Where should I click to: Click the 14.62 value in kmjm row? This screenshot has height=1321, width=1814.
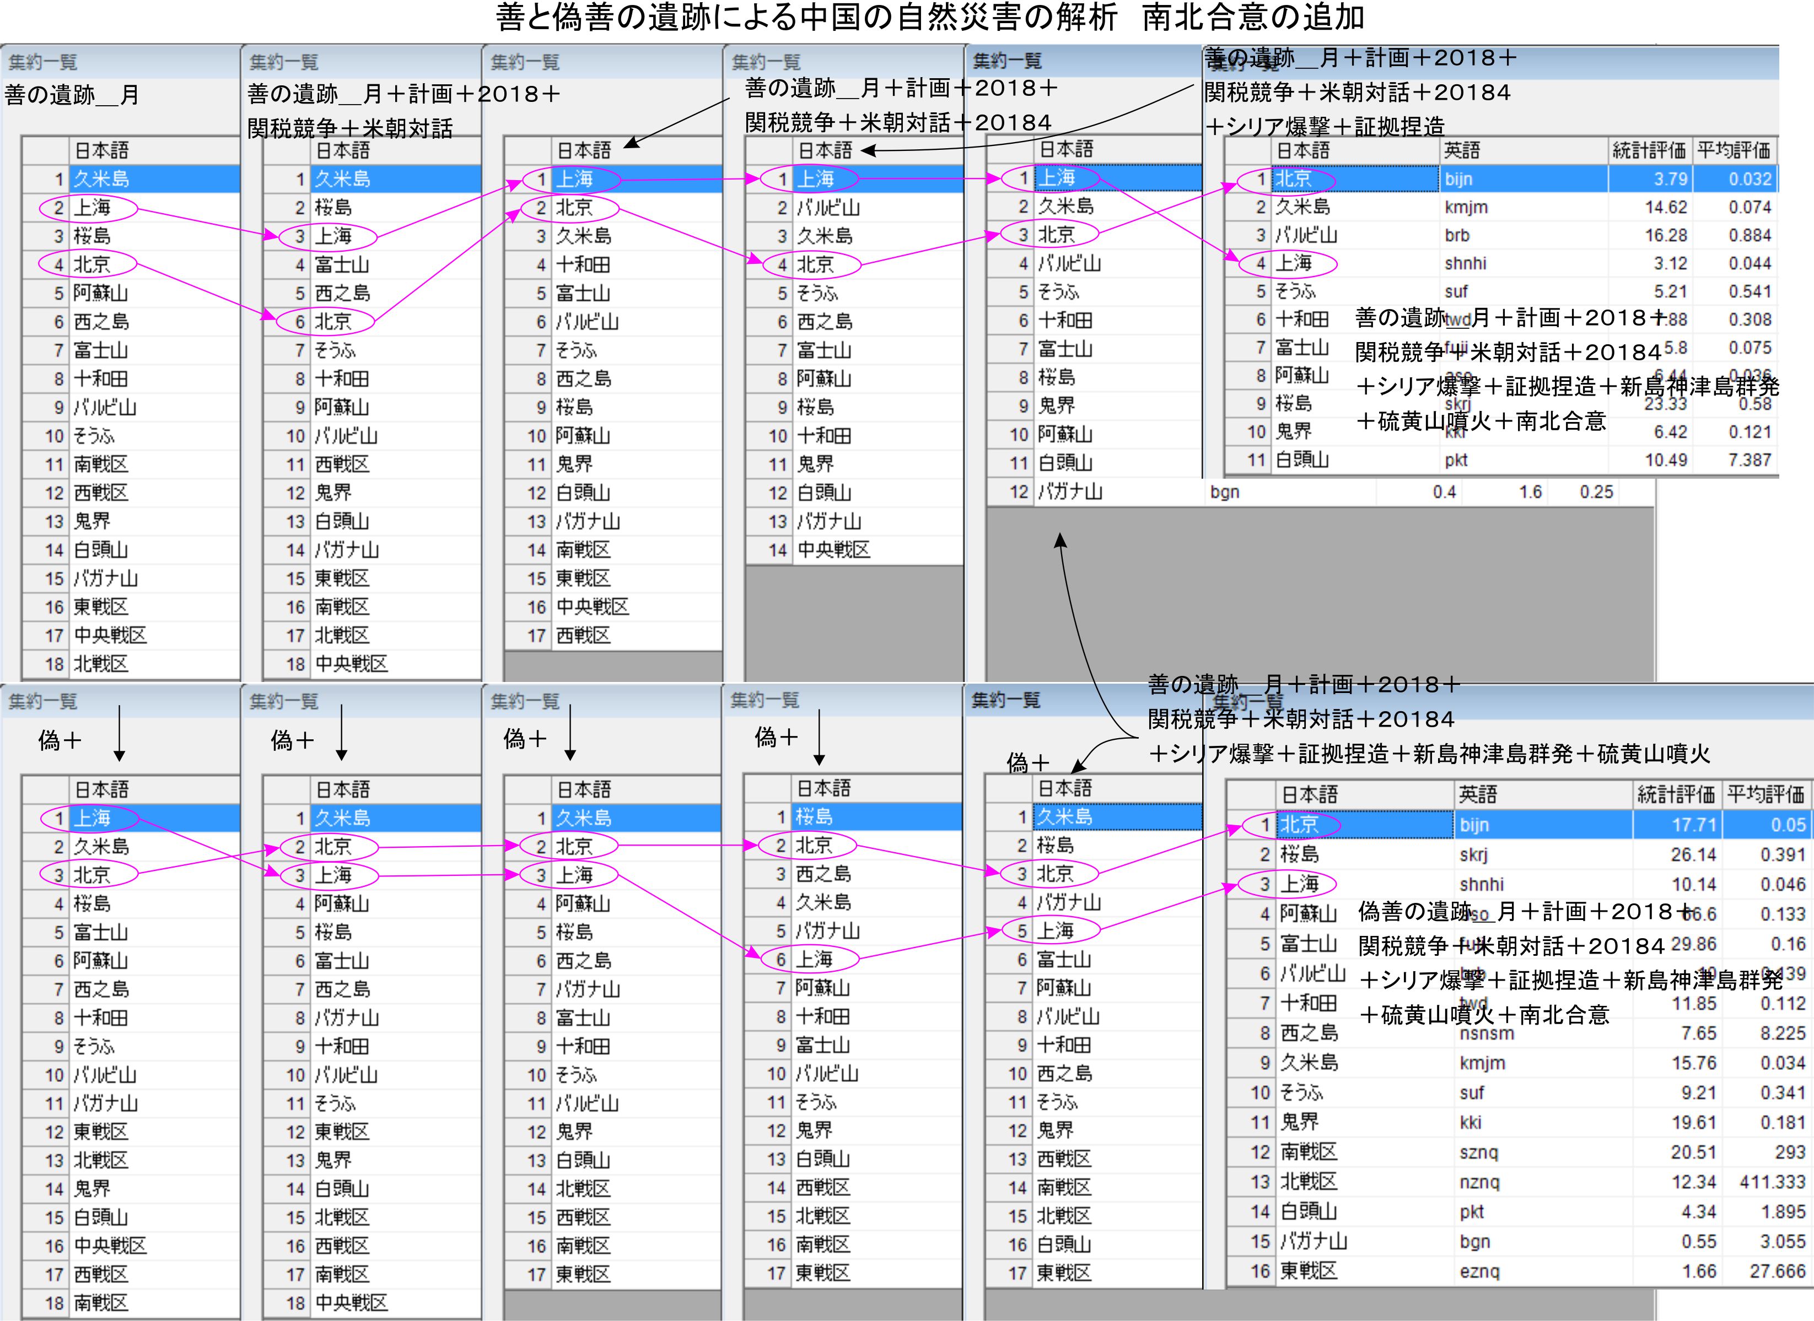[1666, 207]
